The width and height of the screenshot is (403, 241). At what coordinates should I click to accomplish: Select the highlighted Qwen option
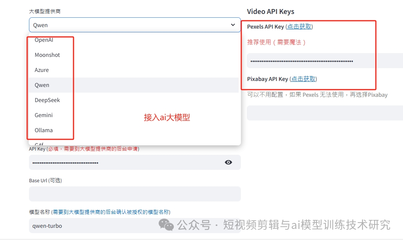click(x=133, y=85)
